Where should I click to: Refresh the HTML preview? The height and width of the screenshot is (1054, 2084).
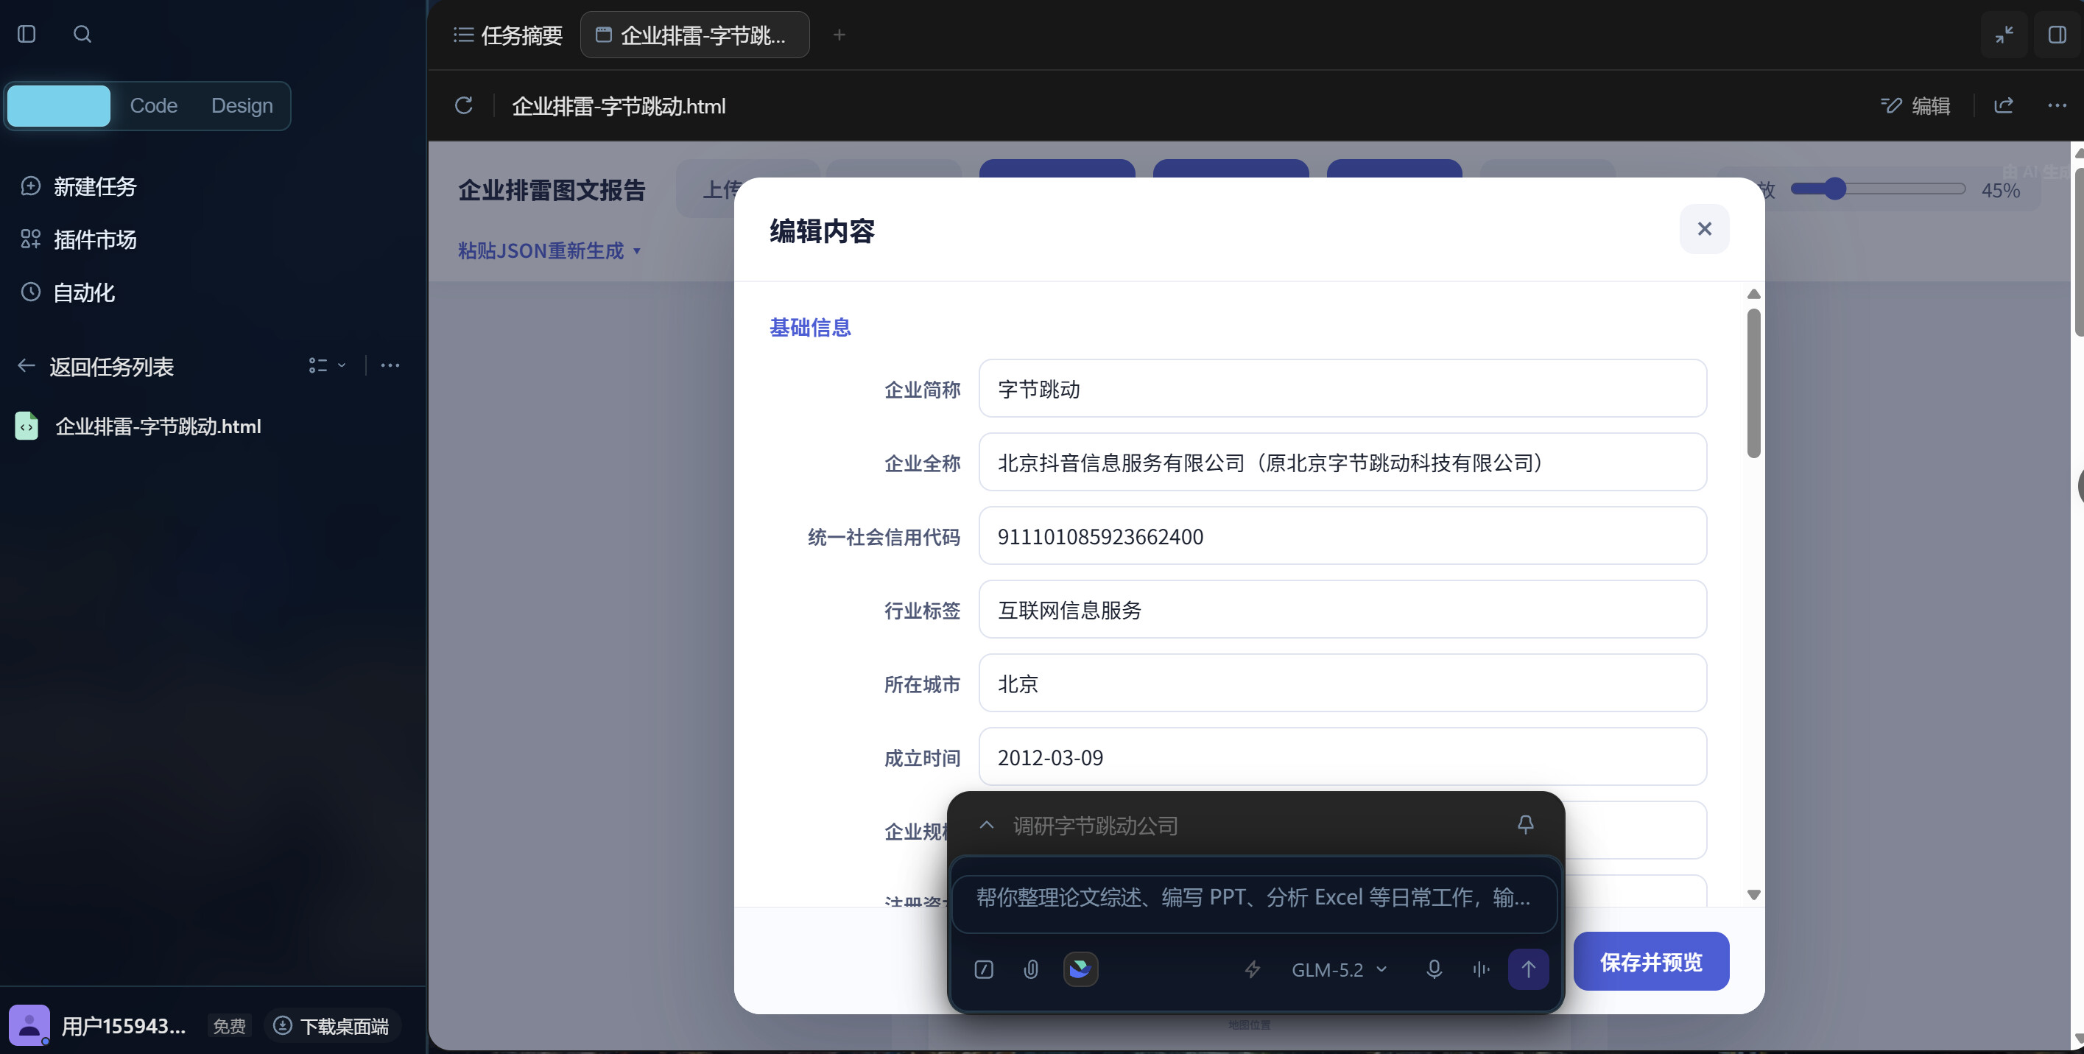[463, 105]
